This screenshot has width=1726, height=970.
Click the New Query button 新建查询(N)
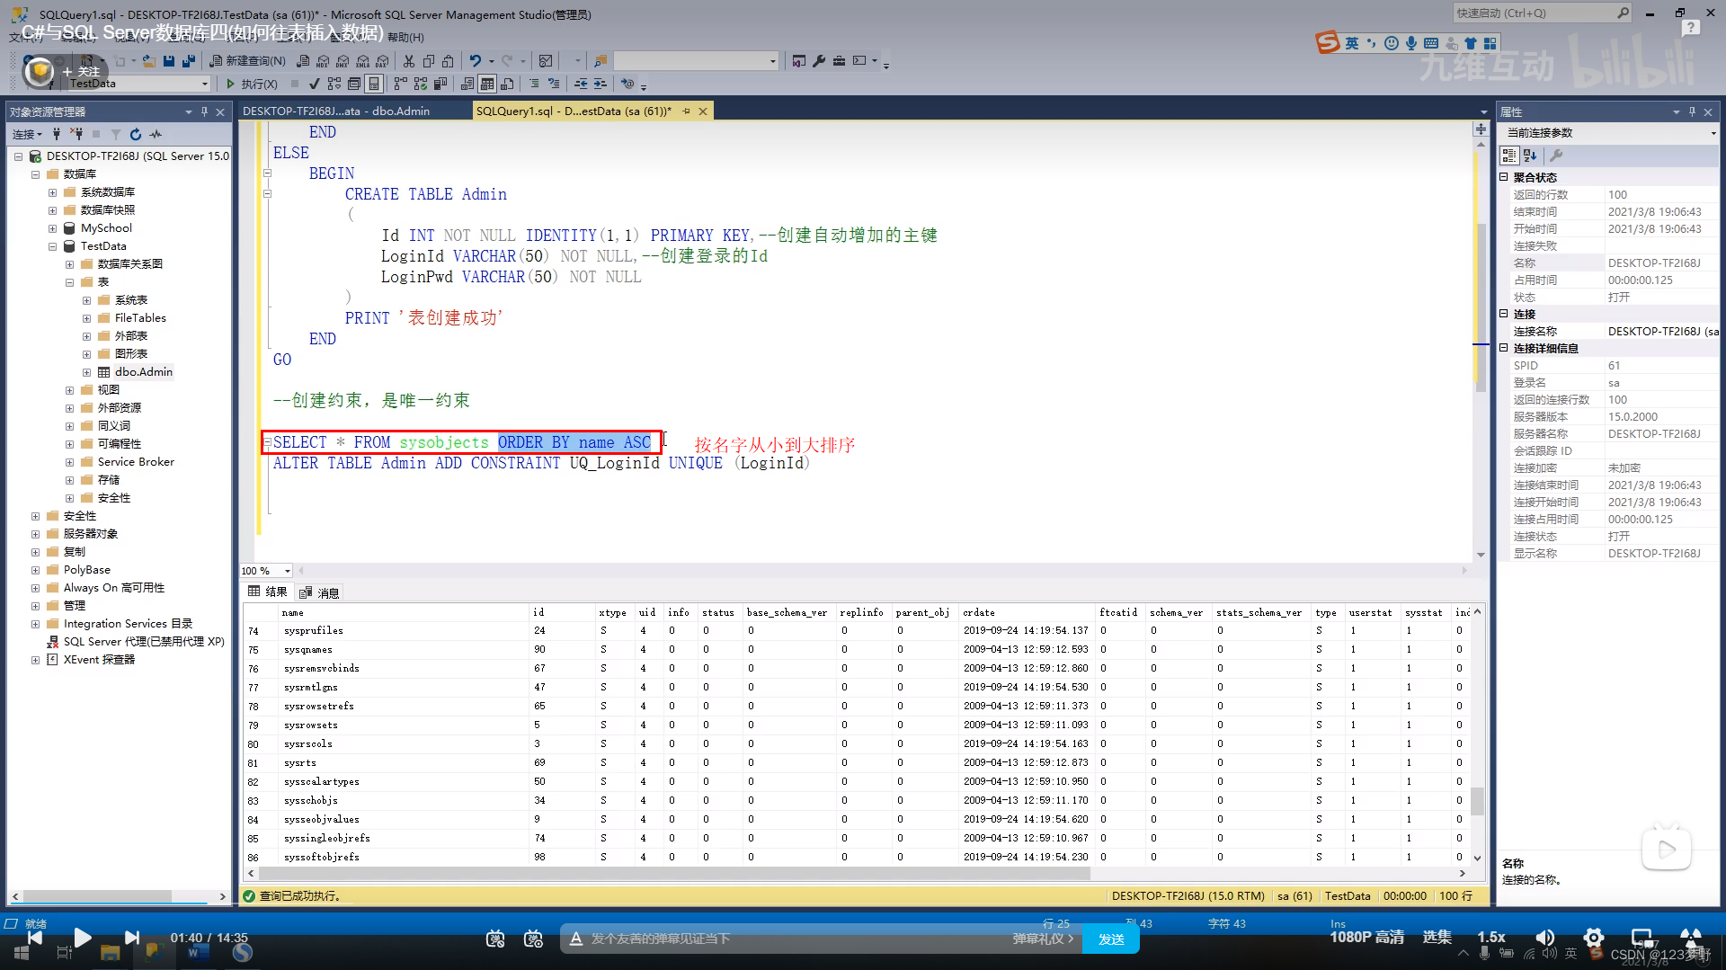click(x=247, y=61)
